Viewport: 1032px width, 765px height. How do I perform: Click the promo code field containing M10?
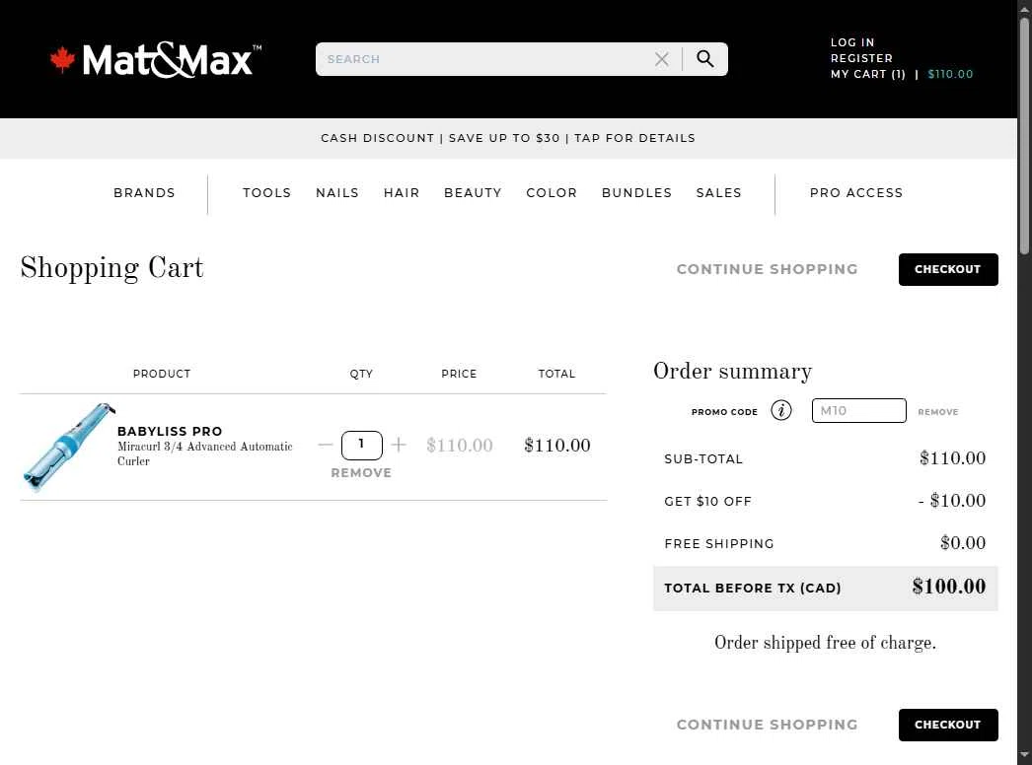pyautogui.click(x=859, y=410)
